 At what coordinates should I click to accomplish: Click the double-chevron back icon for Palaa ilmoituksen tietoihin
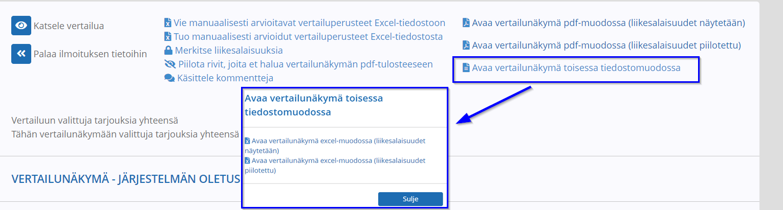[21, 54]
